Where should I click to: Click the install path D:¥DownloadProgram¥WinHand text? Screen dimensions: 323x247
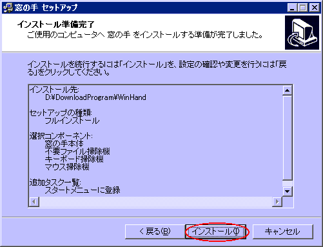click(95, 97)
